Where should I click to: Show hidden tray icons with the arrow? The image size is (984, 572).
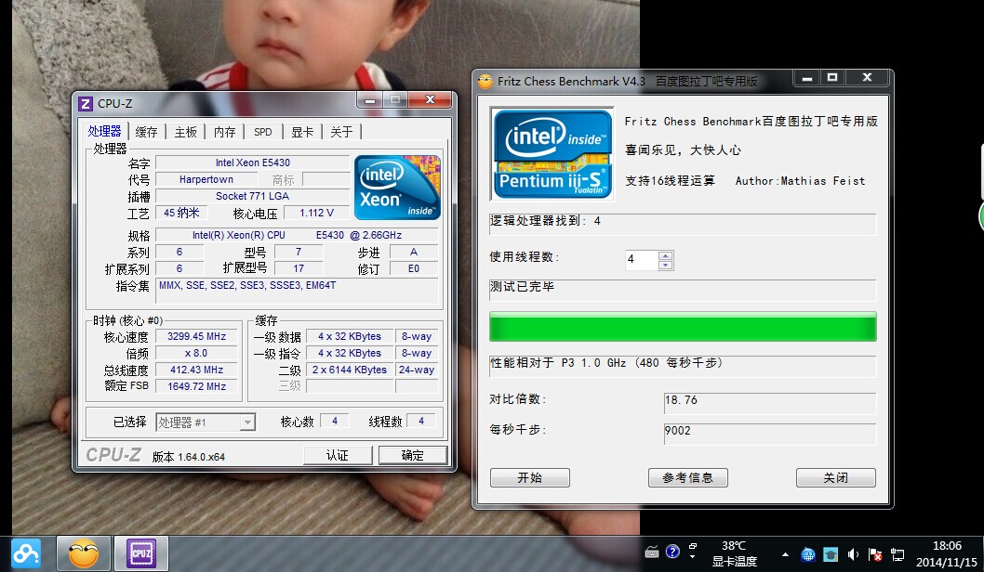tap(785, 554)
